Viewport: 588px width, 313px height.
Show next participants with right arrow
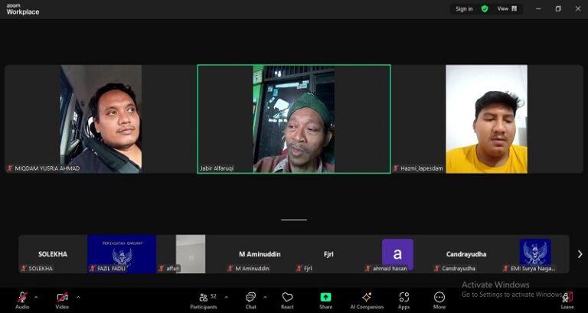pyautogui.click(x=580, y=254)
